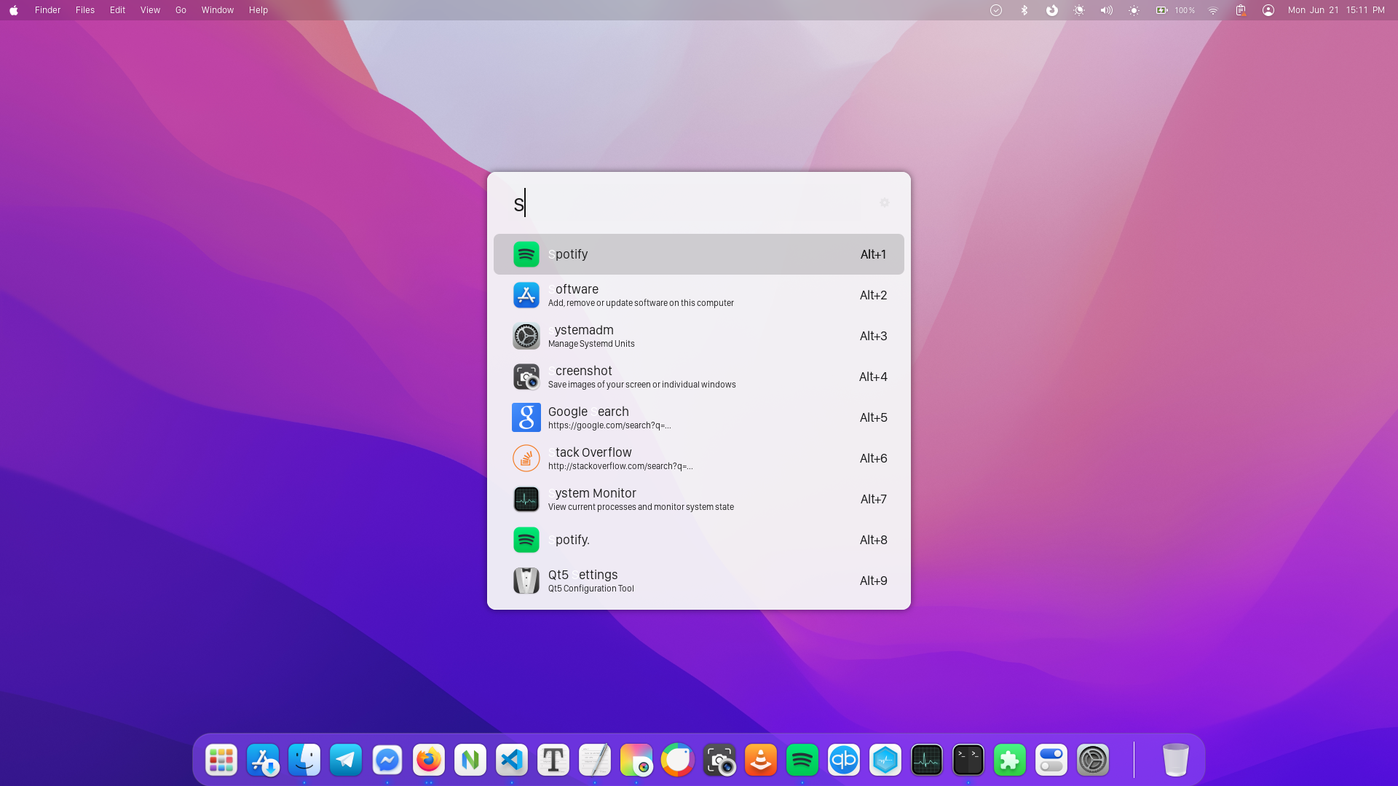Open the date and time clock
The image size is (1398, 786).
click(x=1336, y=10)
